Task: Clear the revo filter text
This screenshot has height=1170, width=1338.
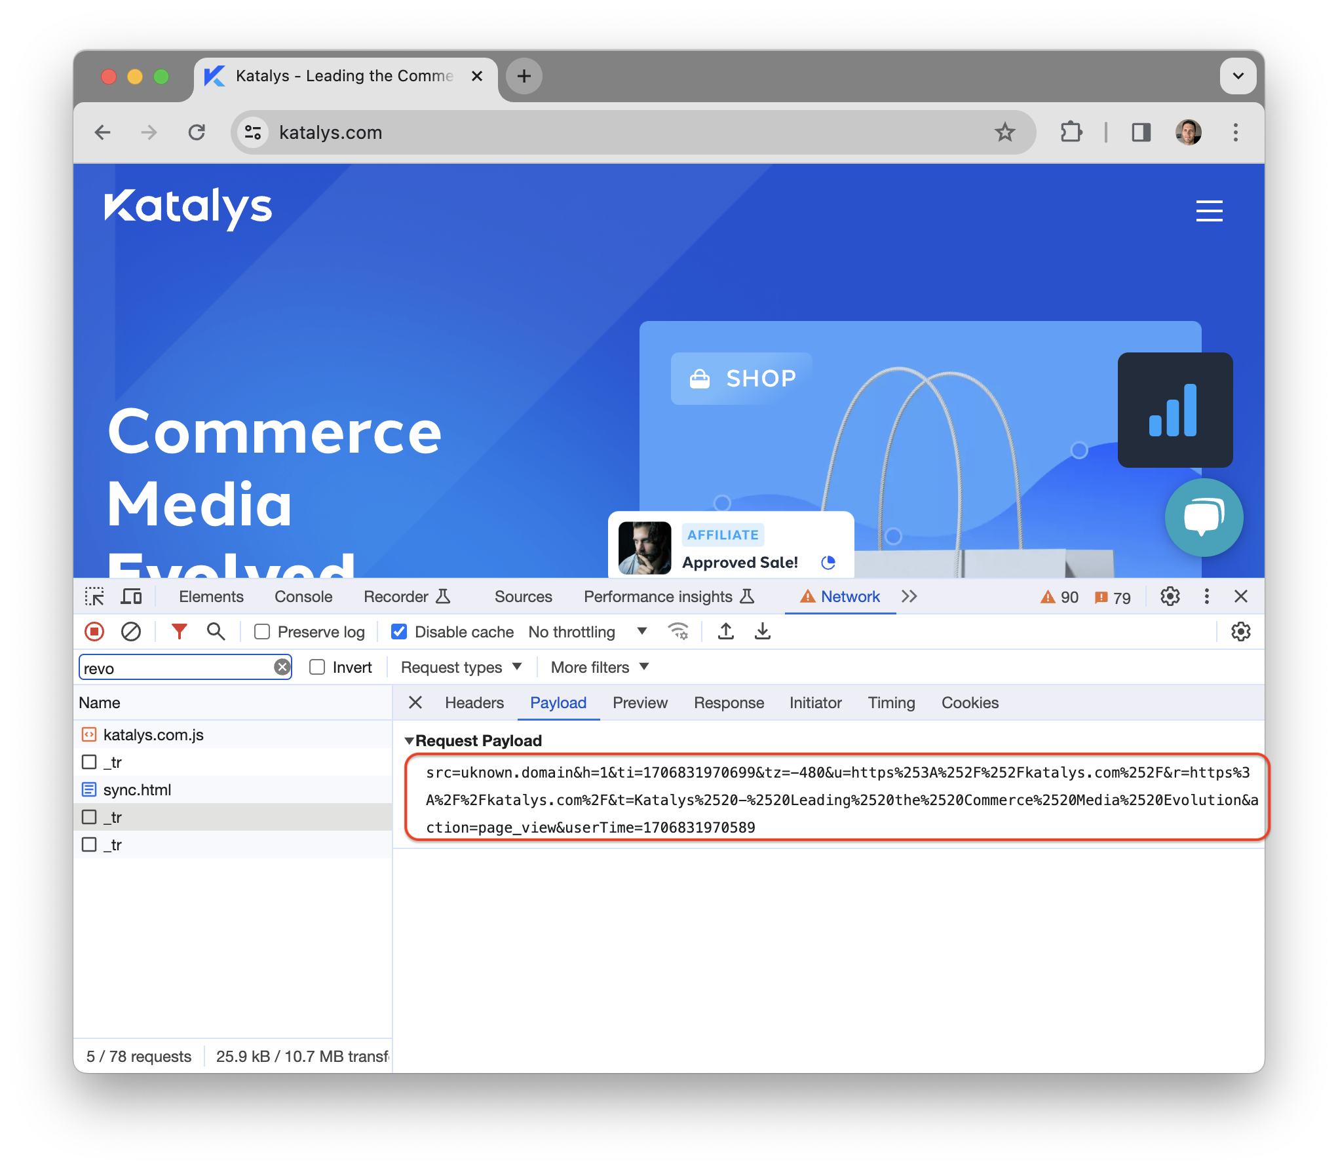Action: click(280, 667)
